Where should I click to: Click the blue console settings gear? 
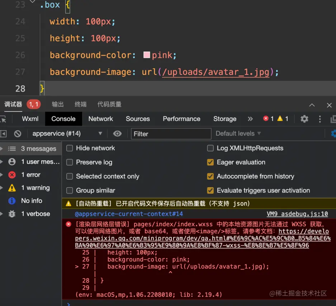333,133
